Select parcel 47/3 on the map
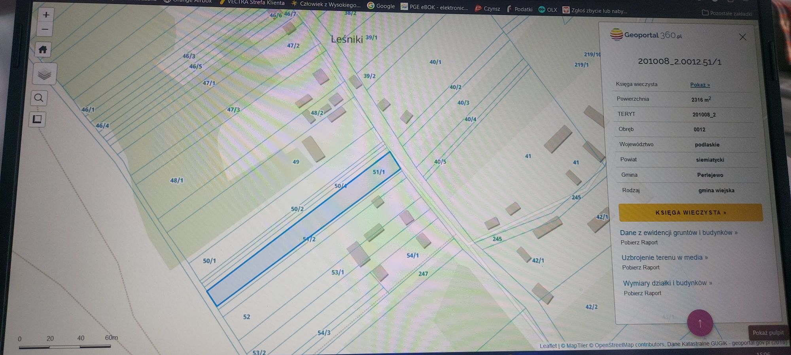Viewport: 791px width, 355px height. pos(233,110)
